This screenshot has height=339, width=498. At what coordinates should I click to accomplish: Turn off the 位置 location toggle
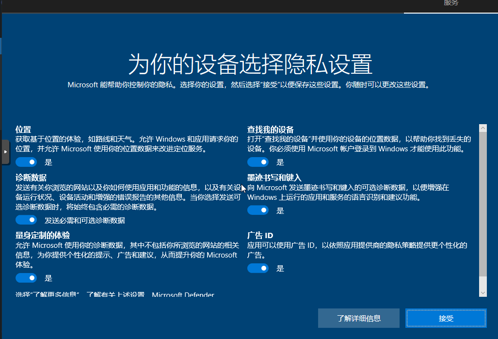click(26, 162)
